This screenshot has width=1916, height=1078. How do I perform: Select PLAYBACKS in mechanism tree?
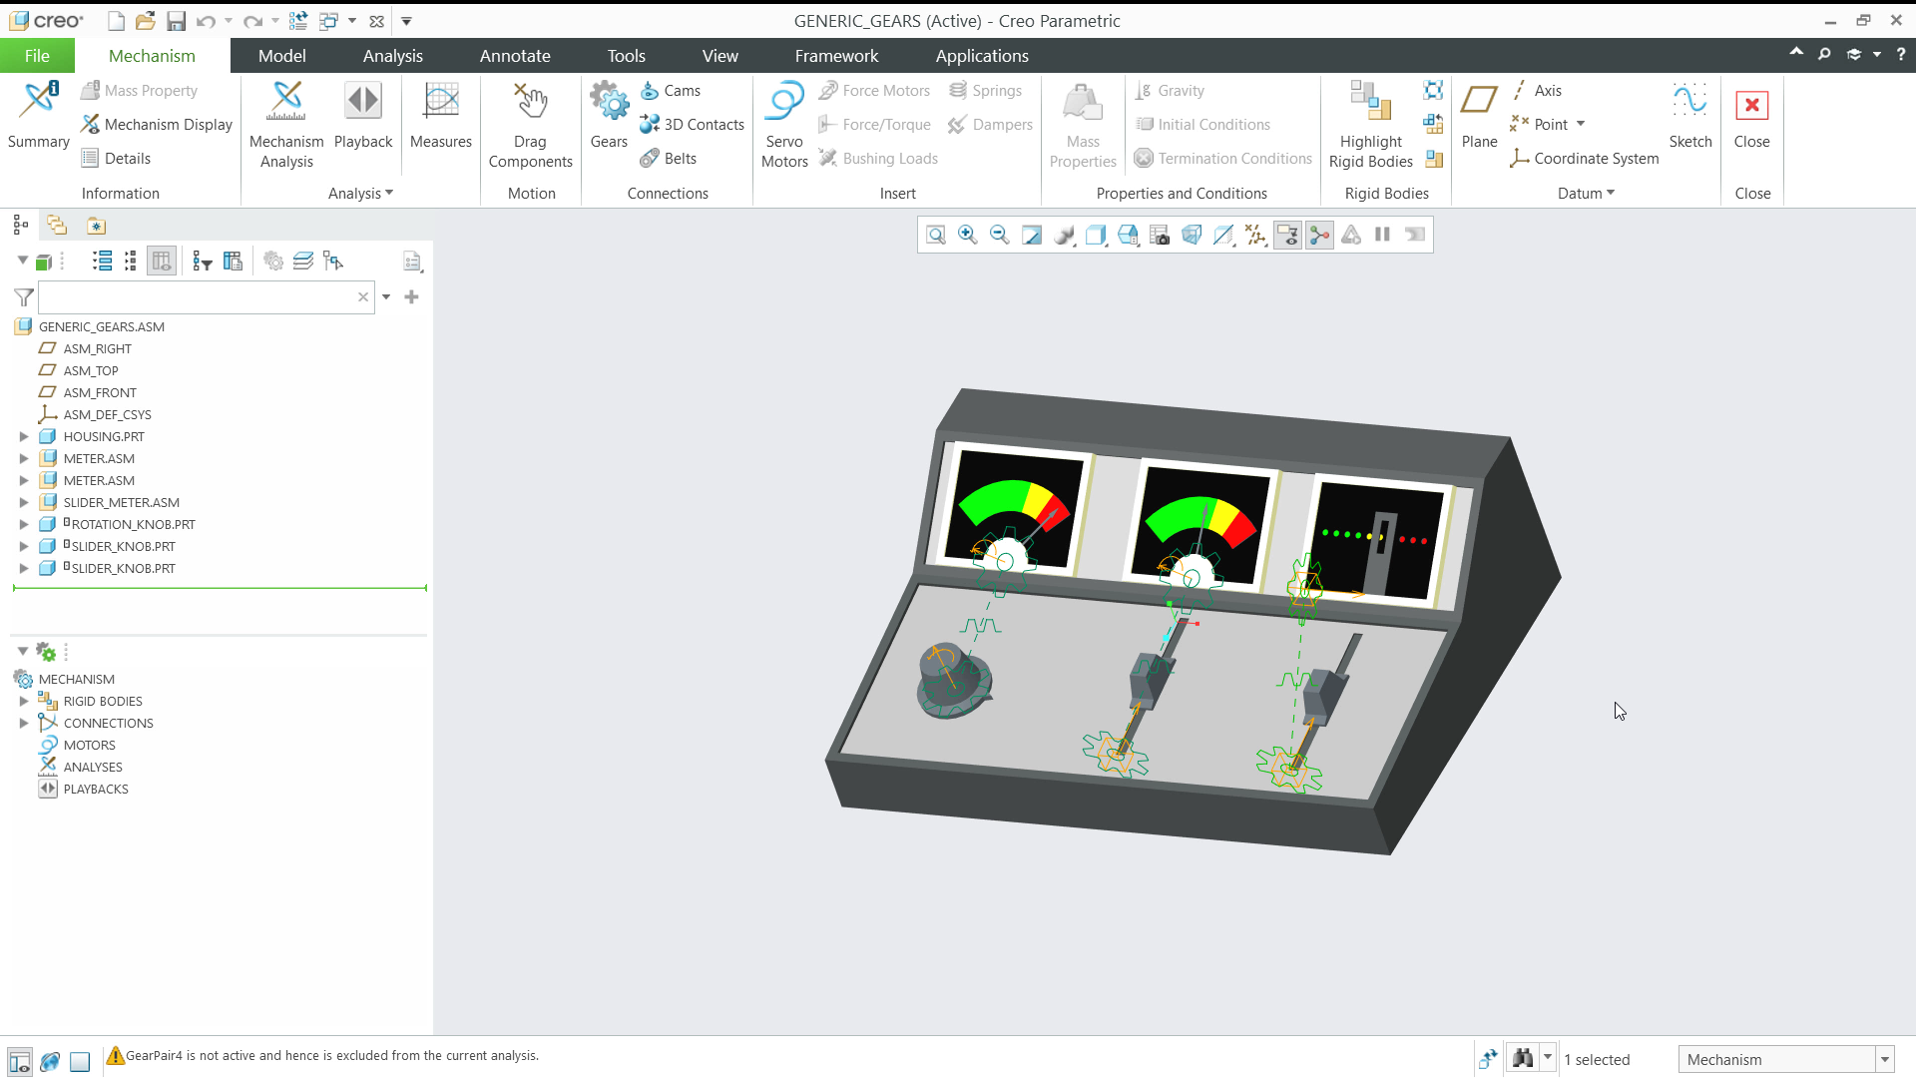[x=96, y=790]
